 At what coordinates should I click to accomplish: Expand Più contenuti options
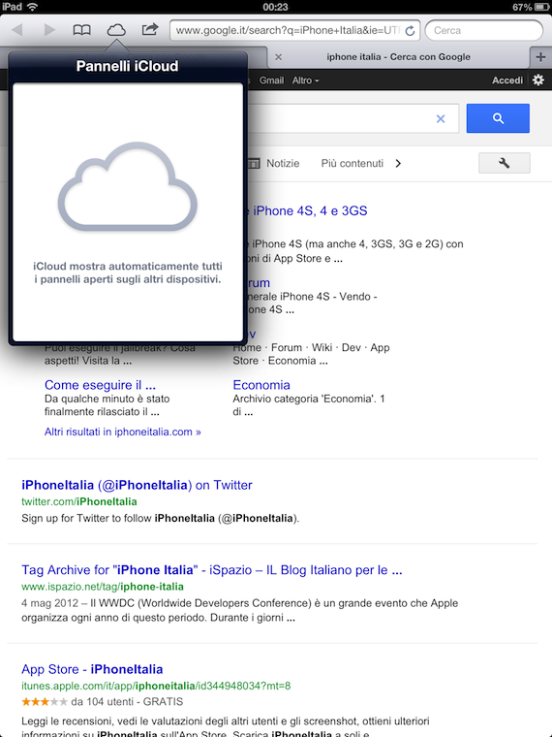pos(361,163)
